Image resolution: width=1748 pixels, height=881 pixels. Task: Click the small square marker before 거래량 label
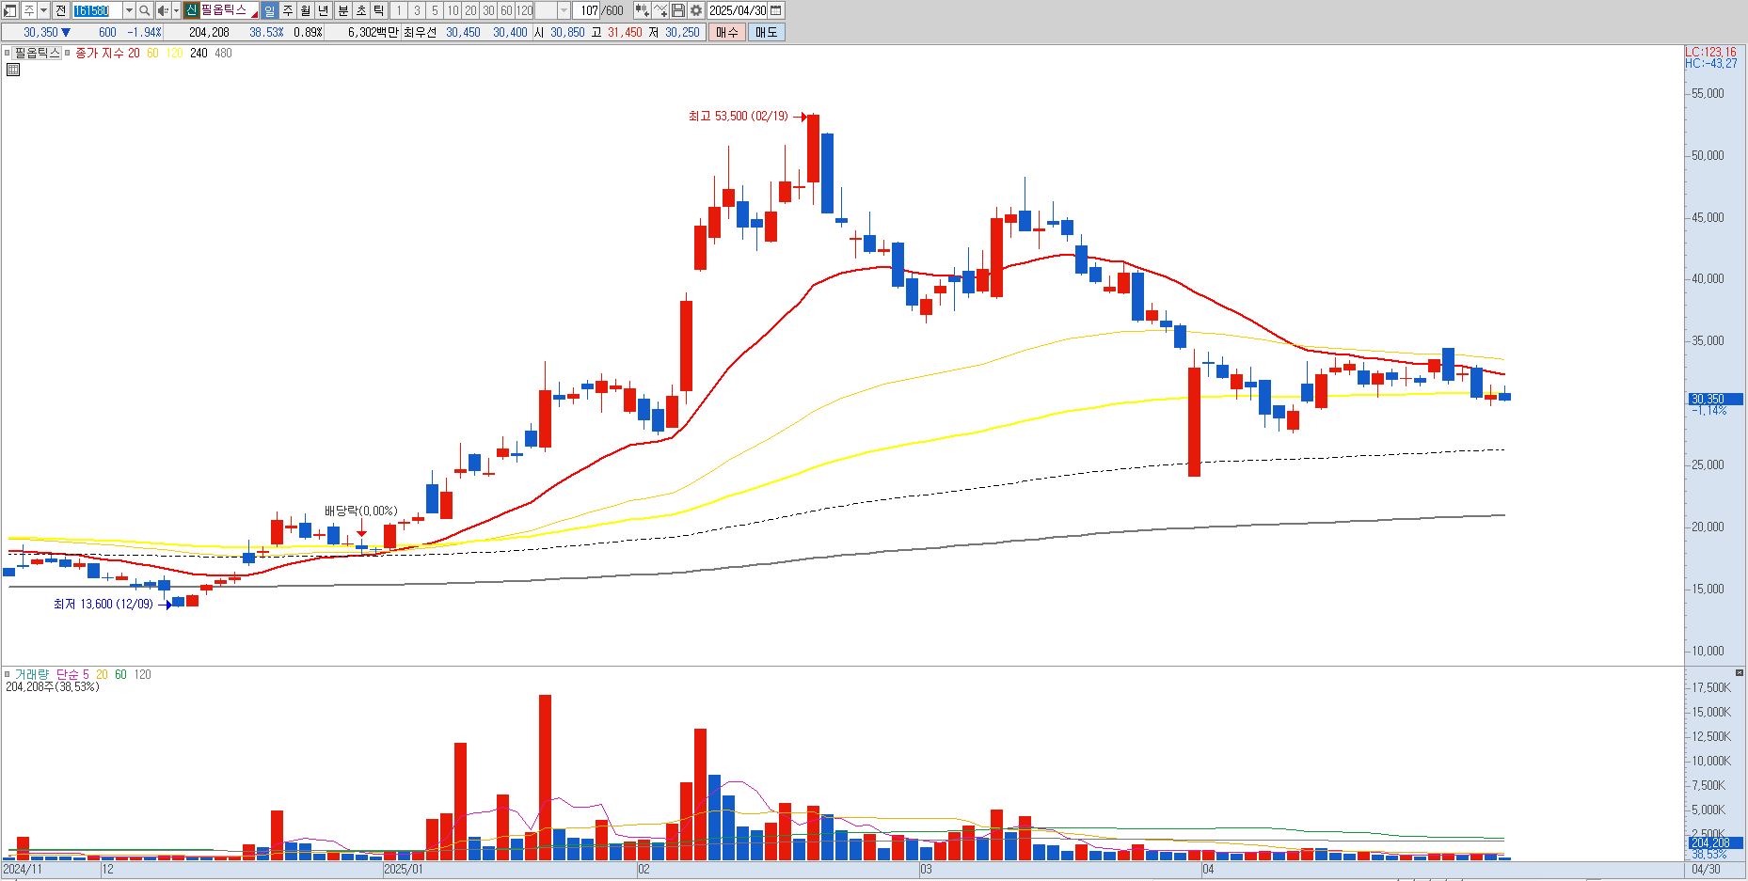(x=8, y=674)
